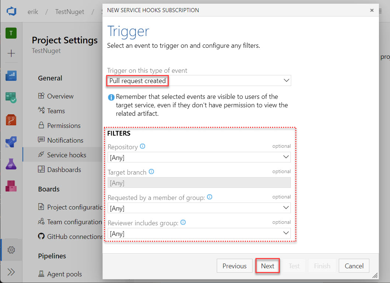Open Notifications in Project Settings menu
Viewport: 390px width, 283px height.
(x=65, y=140)
